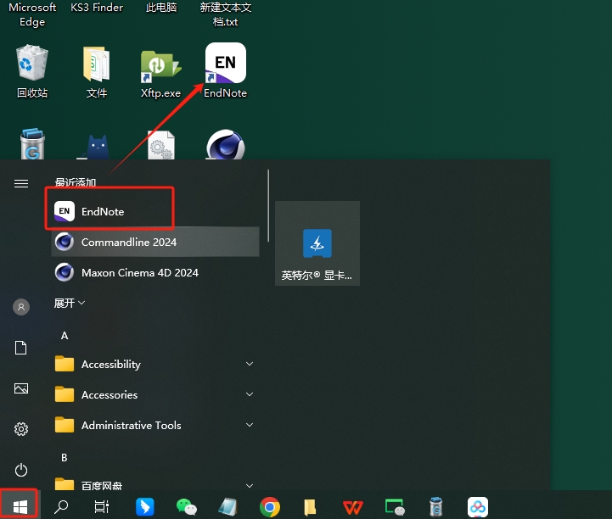Open Settings gear in Start sidebar
Viewport: 612px width, 519px height.
[21, 429]
